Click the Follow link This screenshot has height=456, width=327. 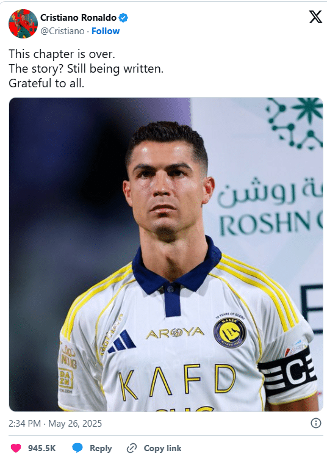click(106, 31)
